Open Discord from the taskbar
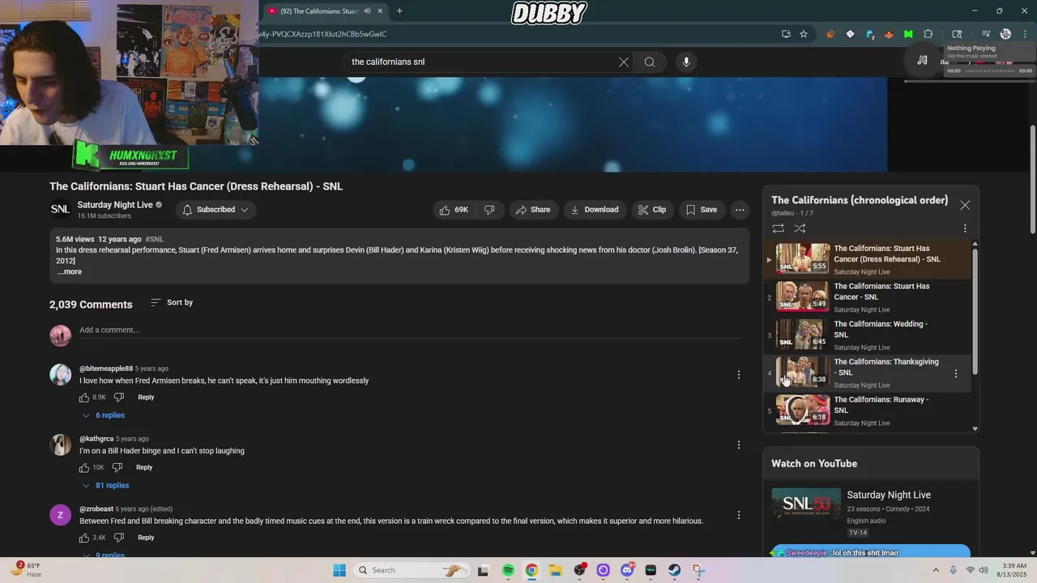The width and height of the screenshot is (1037, 583). coord(627,570)
